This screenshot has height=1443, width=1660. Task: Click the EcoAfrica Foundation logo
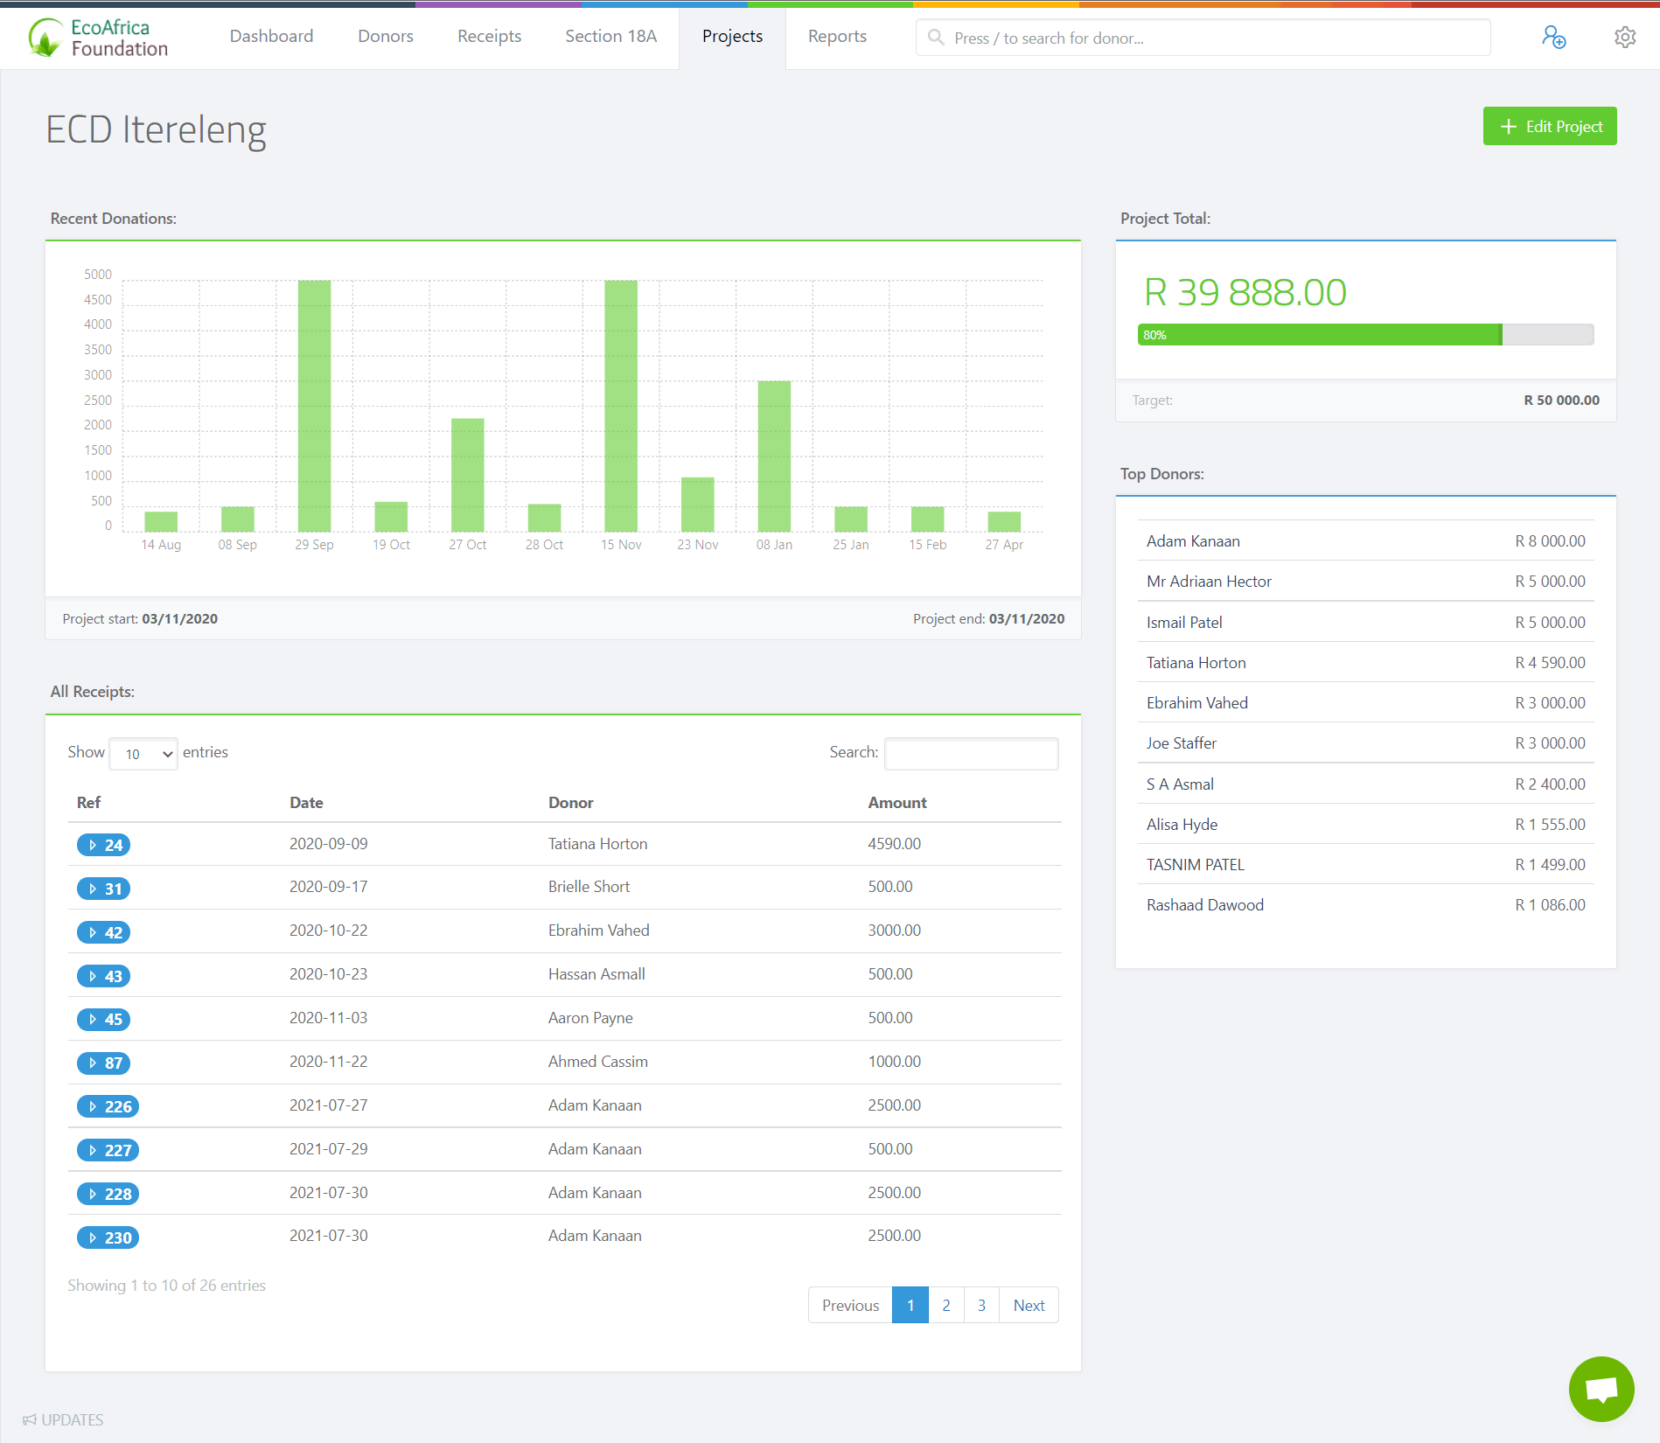tap(94, 38)
